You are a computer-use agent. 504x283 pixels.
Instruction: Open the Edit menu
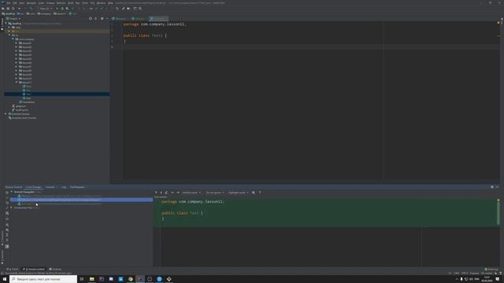pyautogui.click(x=15, y=3)
